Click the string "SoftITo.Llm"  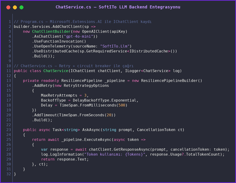115,46
